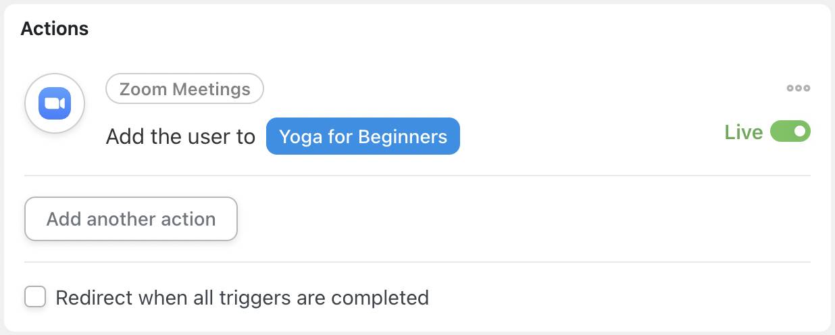The height and width of the screenshot is (335, 835).
Task: Select the circular Zoom app badge
Action: 55,104
